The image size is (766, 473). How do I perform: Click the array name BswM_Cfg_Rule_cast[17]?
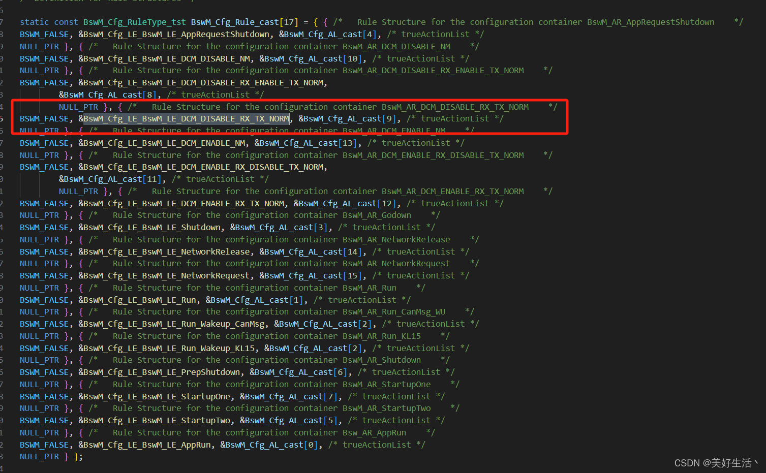pos(244,22)
